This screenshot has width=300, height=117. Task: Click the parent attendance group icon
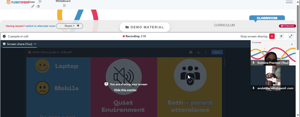click(190, 75)
